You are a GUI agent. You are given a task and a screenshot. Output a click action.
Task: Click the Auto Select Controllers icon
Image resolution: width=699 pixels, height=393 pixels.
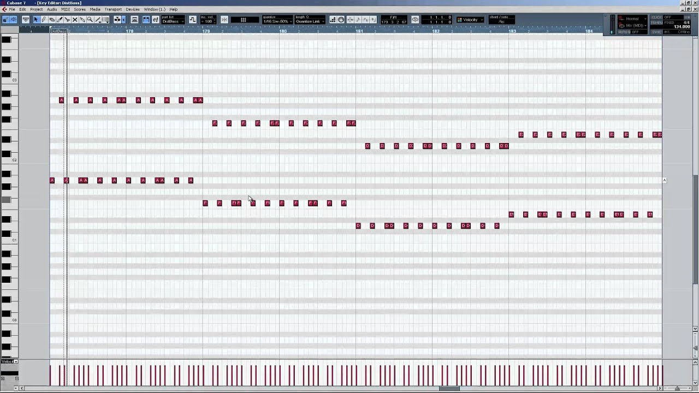tap(193, 20)
